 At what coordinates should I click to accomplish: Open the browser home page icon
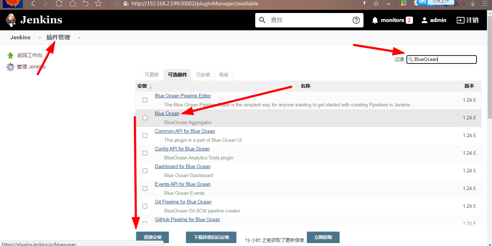click(73, 4)
